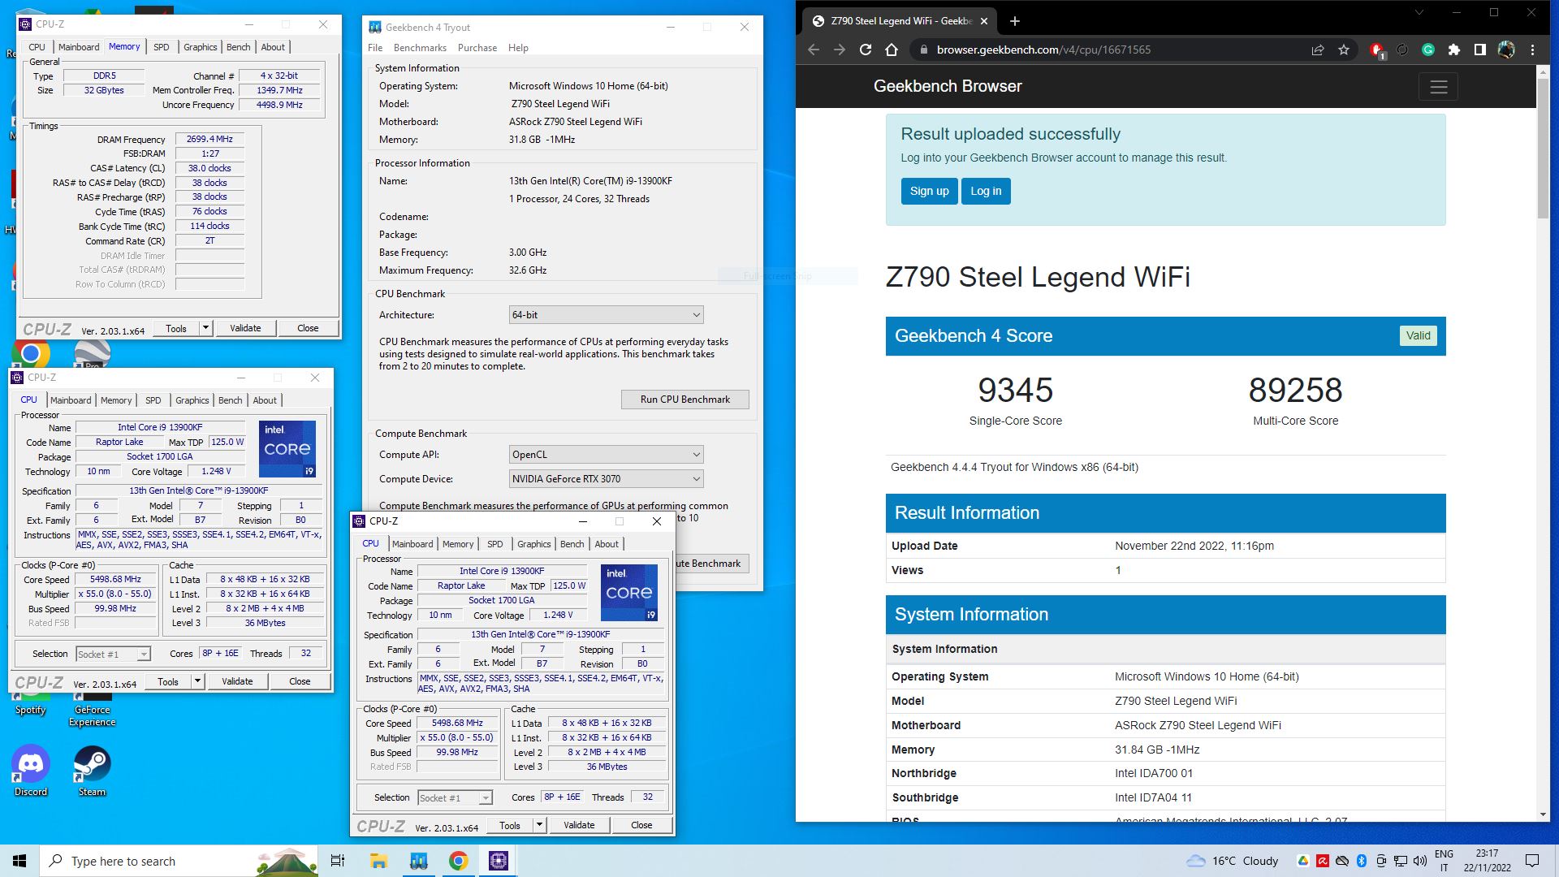Open Tools dropdown arrow in left CPU-Z
Viewport: 1559px width, 877px height.
coord(198,681)
